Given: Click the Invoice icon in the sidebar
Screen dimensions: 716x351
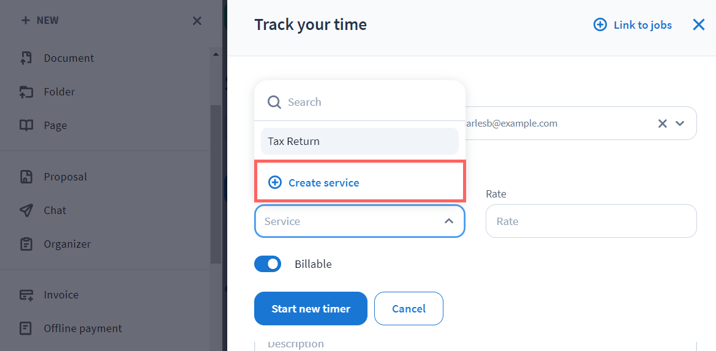Looking at the screenshot, I should pos(26,295).
